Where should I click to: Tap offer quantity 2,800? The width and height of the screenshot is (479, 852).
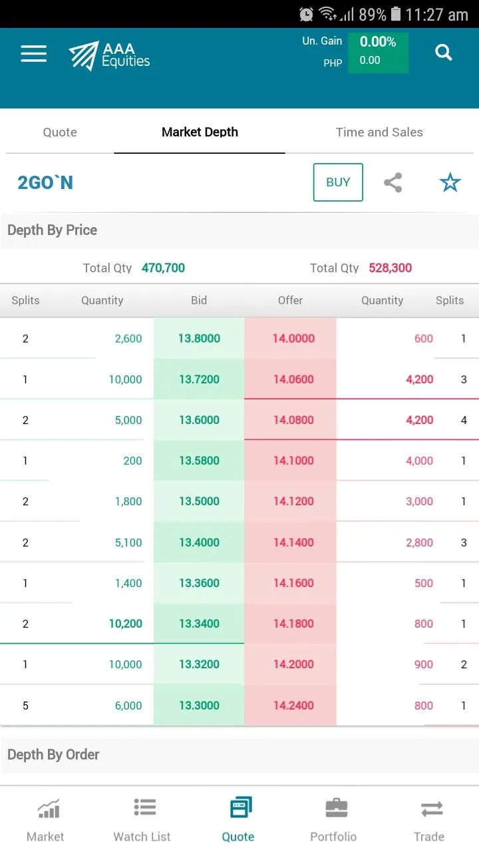pyautogui.click(x=420, y=542)
